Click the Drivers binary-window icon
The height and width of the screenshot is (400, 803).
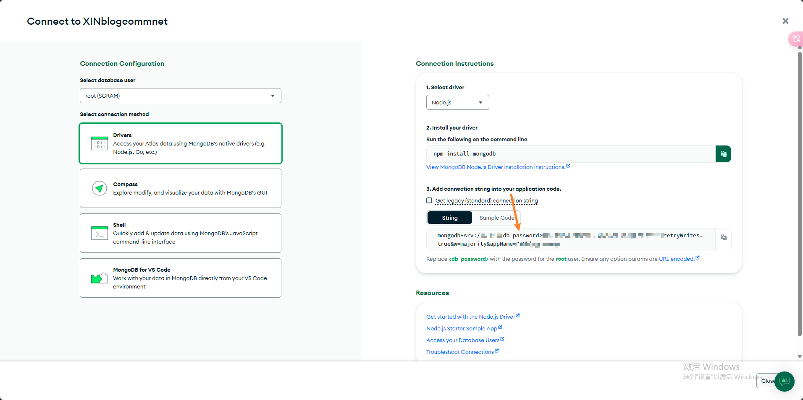(100, 143)
